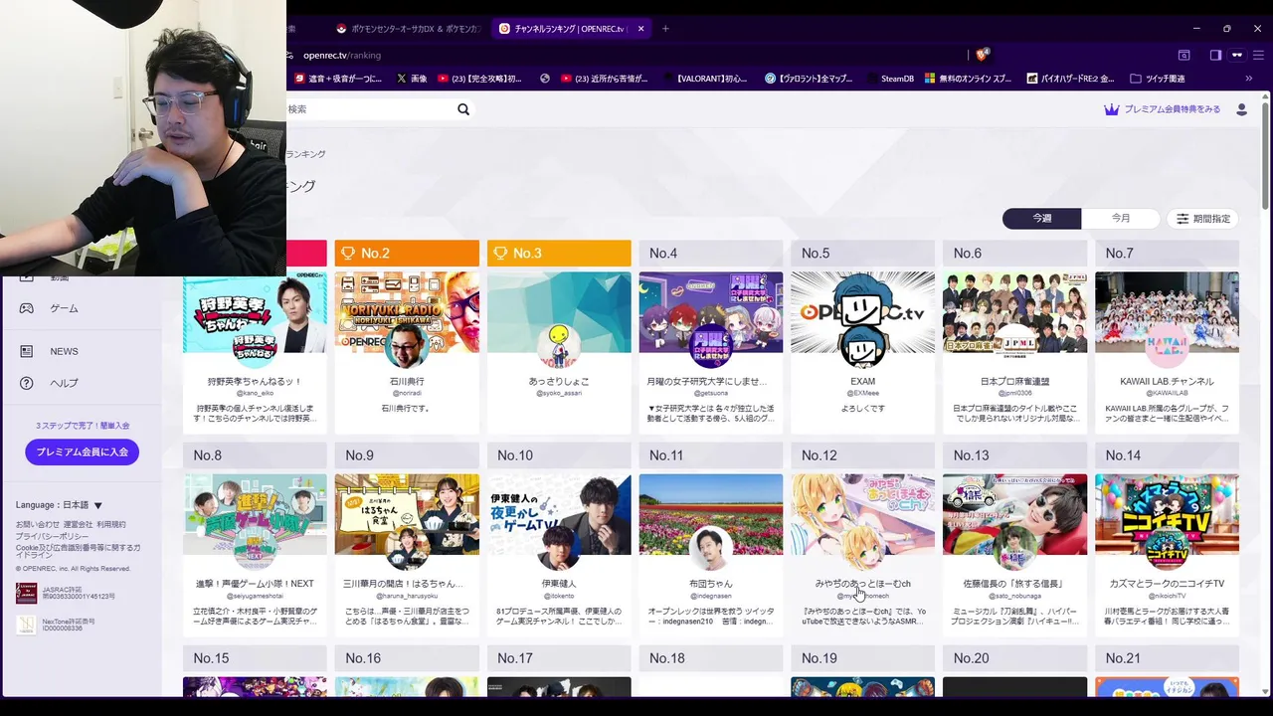Open the 【完全攻略】 YouTube bookmark
The image size is (1273, 716).
pyautogui.click(x=479, y=79)
